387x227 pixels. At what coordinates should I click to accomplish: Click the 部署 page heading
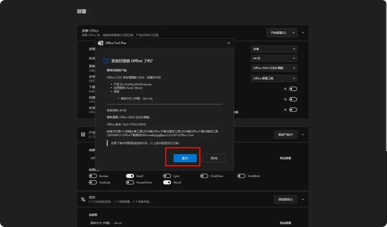(81, 11)
